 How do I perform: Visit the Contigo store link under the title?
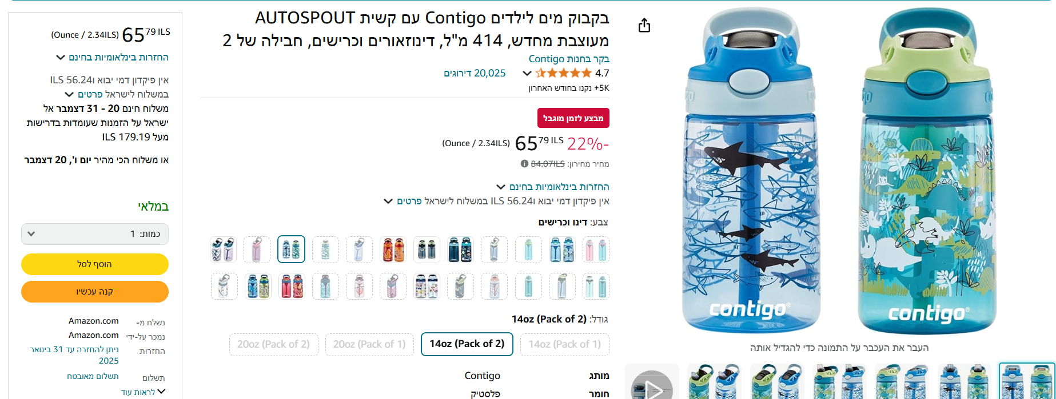(569, 59)
